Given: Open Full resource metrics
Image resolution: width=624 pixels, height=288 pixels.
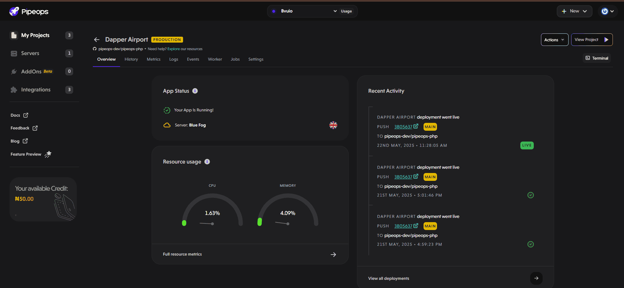Looking at the screenshot, I should [250, 254].
